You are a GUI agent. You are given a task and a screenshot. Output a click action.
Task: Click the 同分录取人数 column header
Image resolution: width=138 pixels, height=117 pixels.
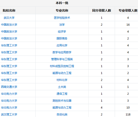click(102, 11)
